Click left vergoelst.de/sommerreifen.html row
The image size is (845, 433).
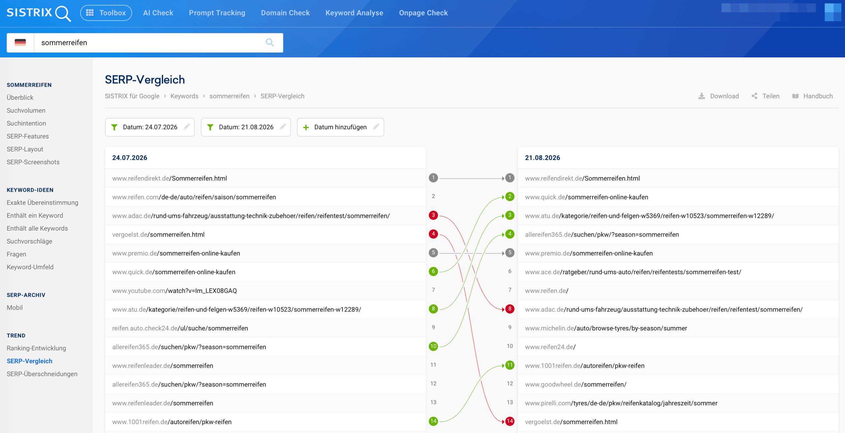(x=265, y=235)
